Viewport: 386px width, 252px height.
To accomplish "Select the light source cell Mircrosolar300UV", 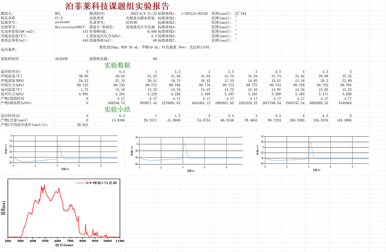I will click(69, 27).
